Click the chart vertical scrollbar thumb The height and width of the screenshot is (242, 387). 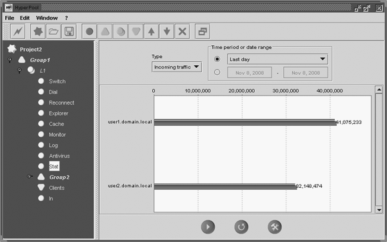[379, 150]
